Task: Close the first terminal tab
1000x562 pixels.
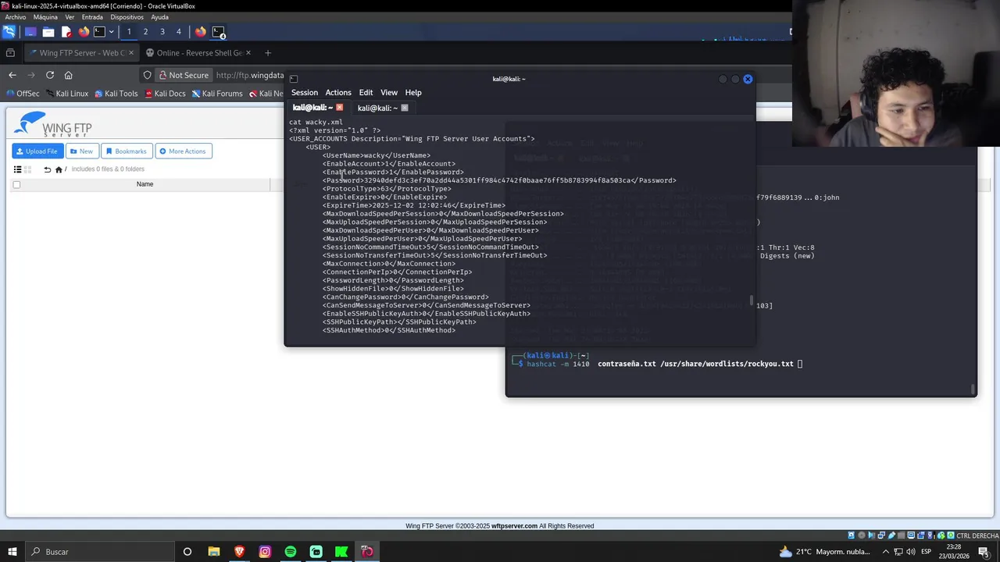Action: point(340,108)
